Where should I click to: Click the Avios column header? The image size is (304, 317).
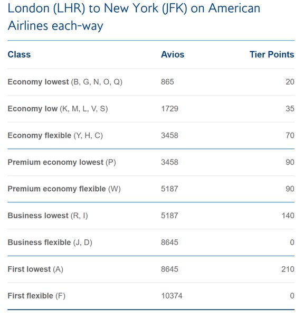click(x=173, y=54)
